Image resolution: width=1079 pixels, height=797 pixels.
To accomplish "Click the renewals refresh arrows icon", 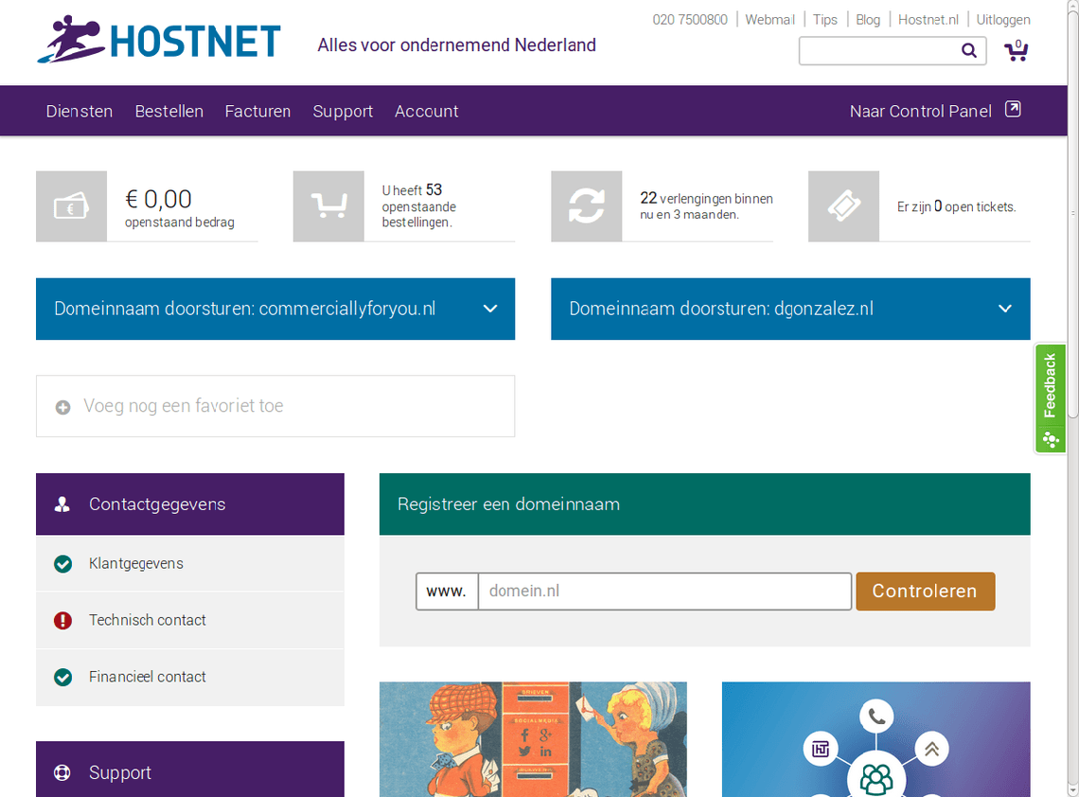I will [x=586, y=206].
